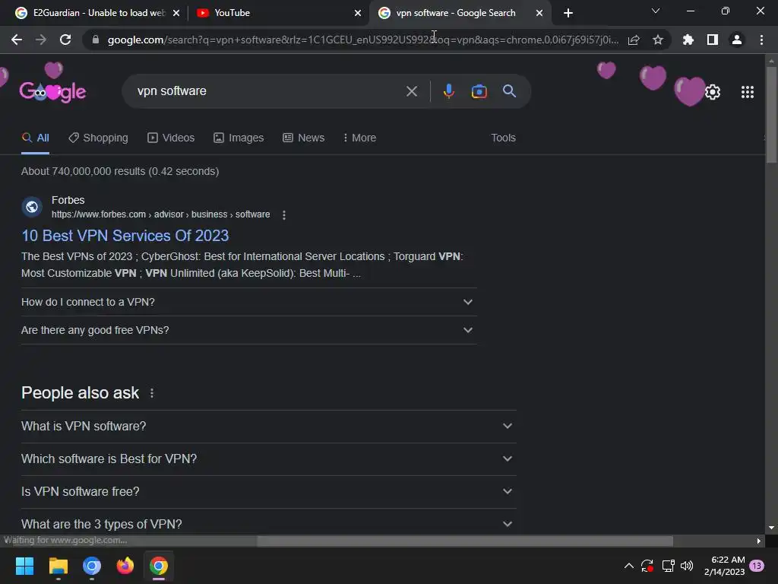Click the Forbes site URL breadcrumb

tap(161, 214)
